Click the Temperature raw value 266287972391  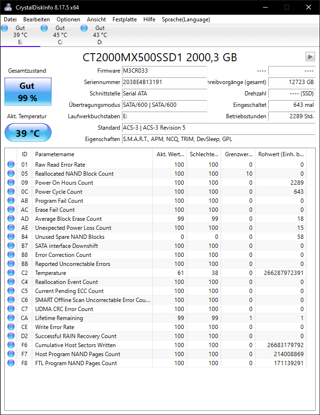point(283,273)
